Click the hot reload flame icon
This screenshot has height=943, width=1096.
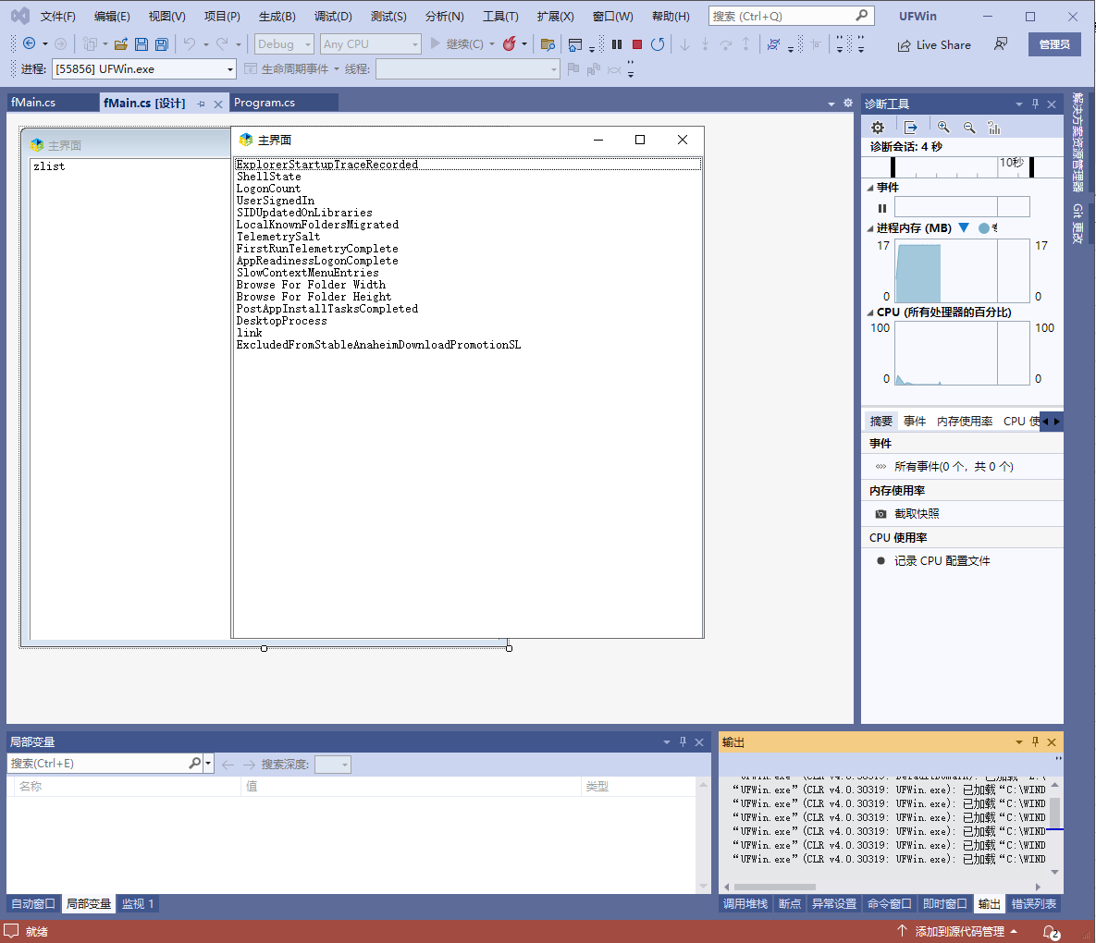(510, 44)
